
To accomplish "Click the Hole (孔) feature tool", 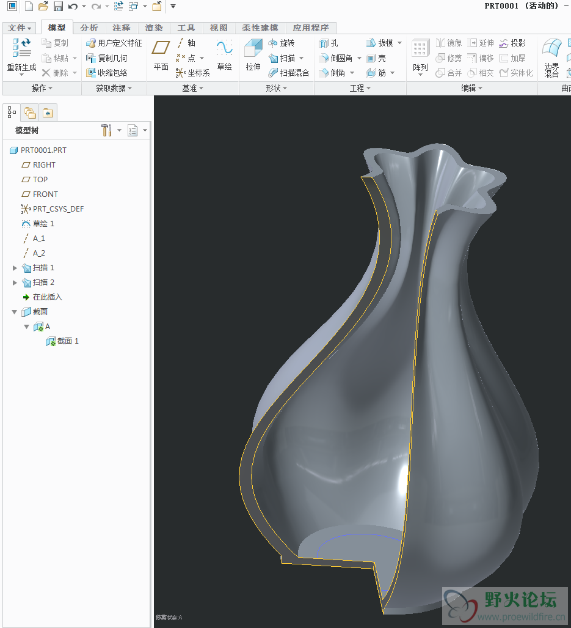I will pos(329,43).
